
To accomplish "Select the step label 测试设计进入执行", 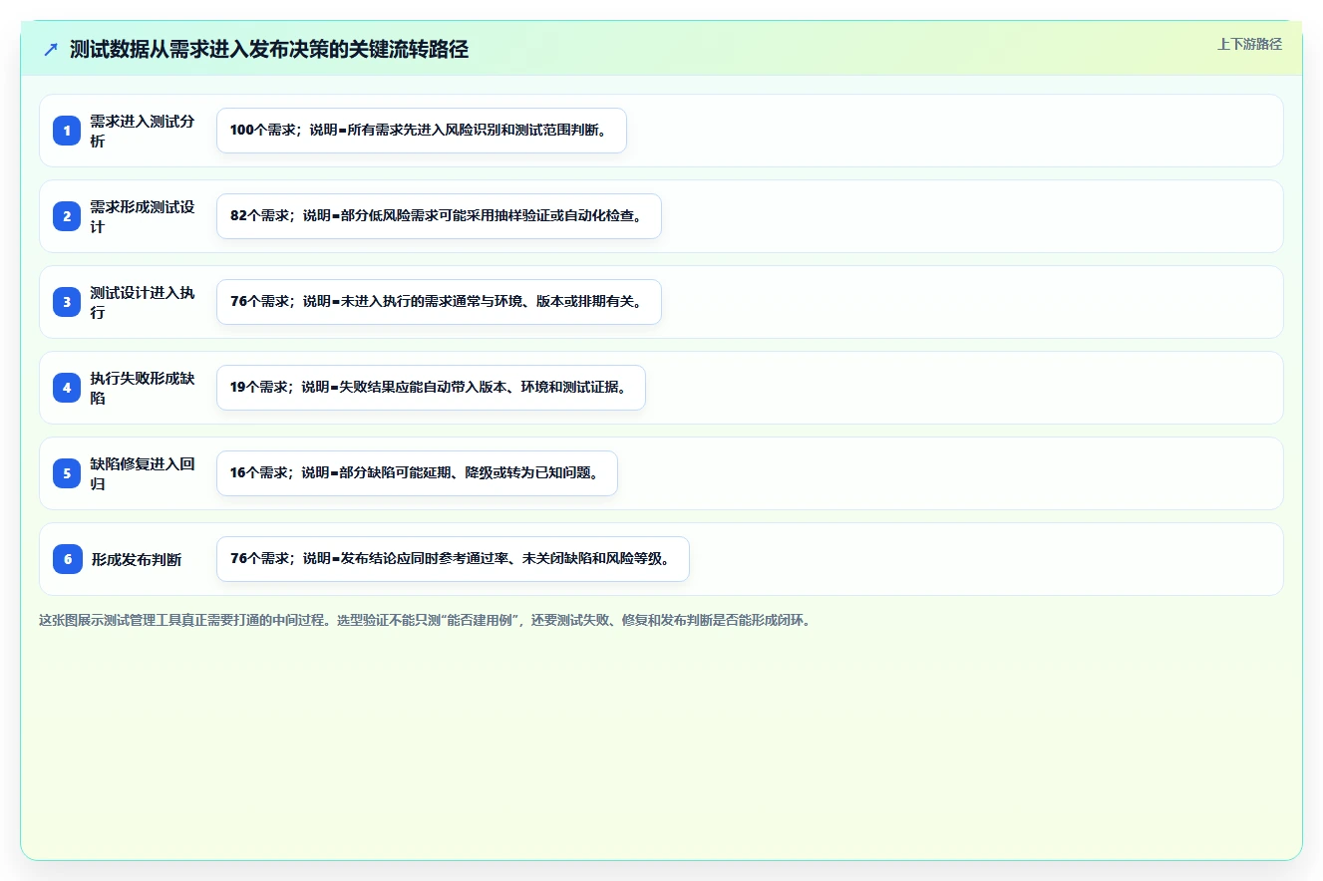I will tap(143, 302).
